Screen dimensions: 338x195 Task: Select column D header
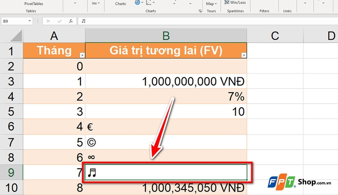pos(321,36)
